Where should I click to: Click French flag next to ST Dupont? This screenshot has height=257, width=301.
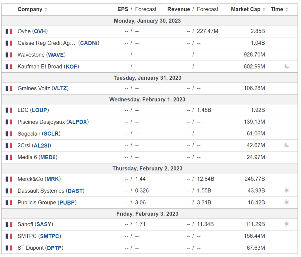point(9,248)
